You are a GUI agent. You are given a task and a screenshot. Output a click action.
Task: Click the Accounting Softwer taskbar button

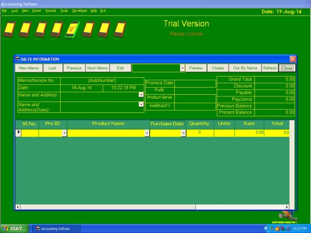point(56,229)
